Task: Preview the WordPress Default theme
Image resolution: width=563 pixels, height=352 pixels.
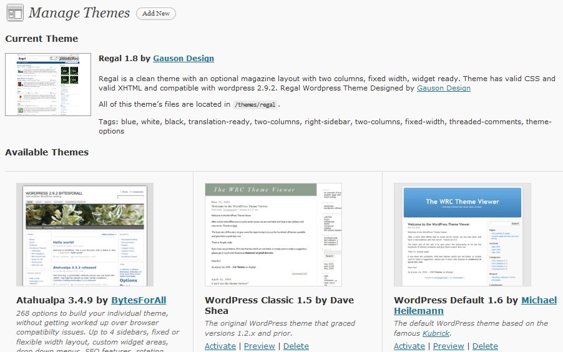Action: tap(449, 346)
